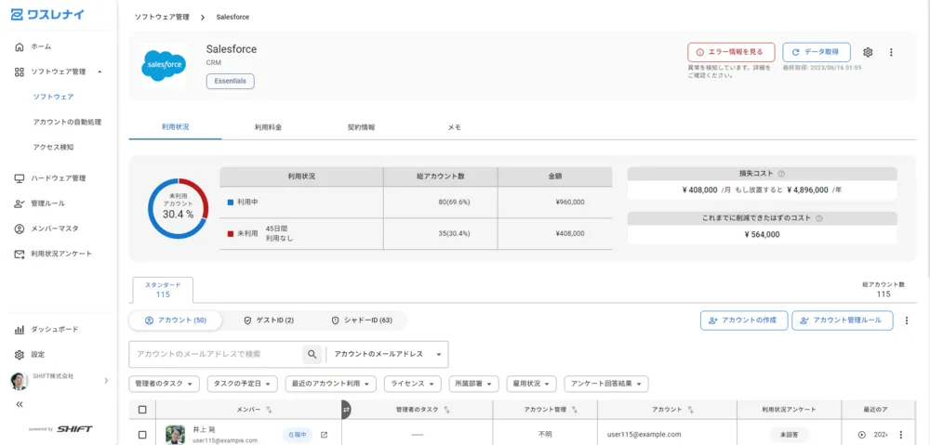Switch to the 利用料金 tab

click(x=268, y=127)
